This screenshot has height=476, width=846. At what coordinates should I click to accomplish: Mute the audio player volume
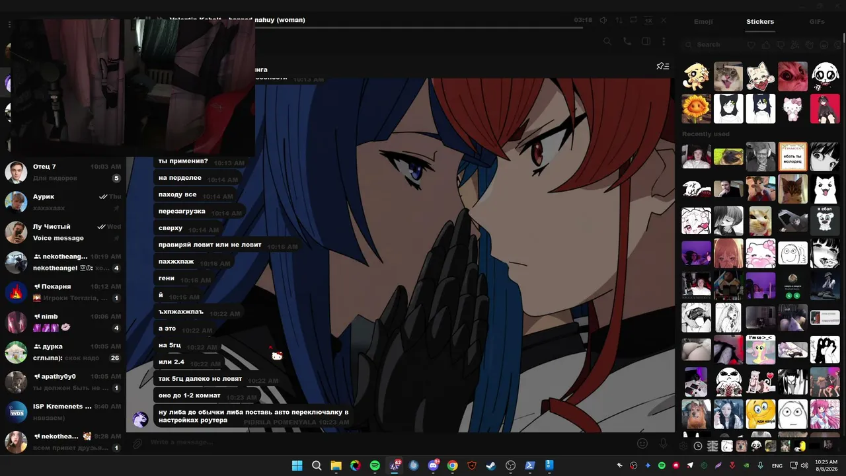[603, 20]
